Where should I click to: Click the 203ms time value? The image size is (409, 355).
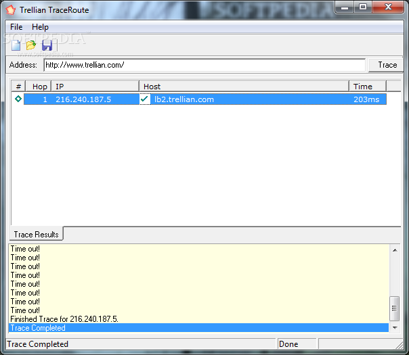pos(366,99)
